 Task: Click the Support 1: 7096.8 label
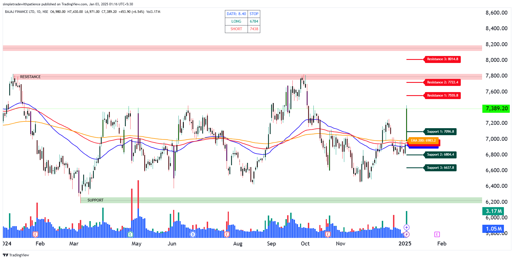pyautogui.click(x=440, y=132)
